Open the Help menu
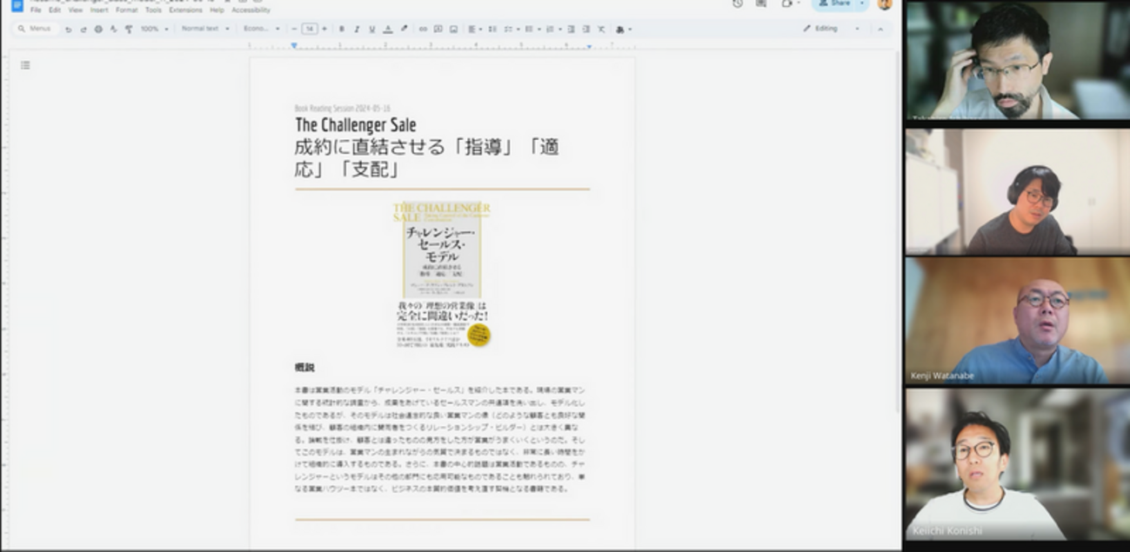Image resolution: width=1130 pixels, height=552 pixels. click(x=217, y=10)
